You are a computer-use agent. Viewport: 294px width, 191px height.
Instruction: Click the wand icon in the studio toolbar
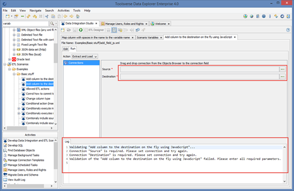tap(143, 30)
